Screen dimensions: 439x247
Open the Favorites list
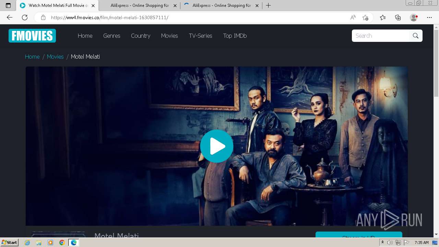[383, 17]
